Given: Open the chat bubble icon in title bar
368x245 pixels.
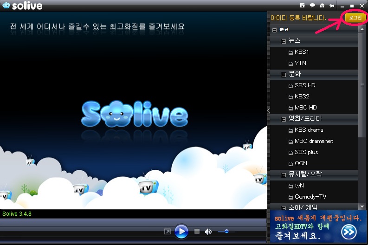Looking at the screenshot, I should coord(312,5).
